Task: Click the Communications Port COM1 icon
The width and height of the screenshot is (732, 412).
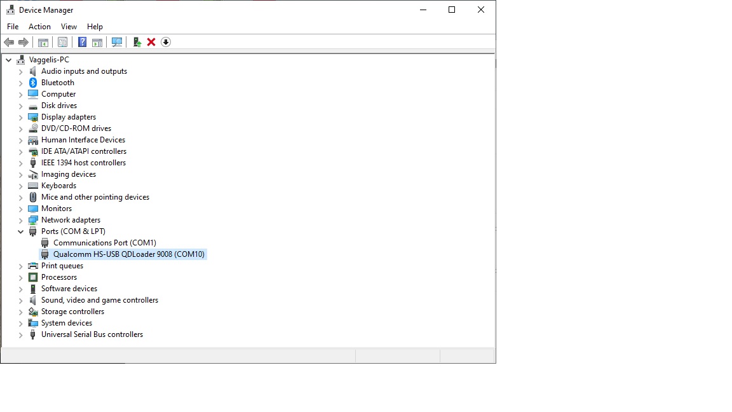Action: click(x=45, y=243)
